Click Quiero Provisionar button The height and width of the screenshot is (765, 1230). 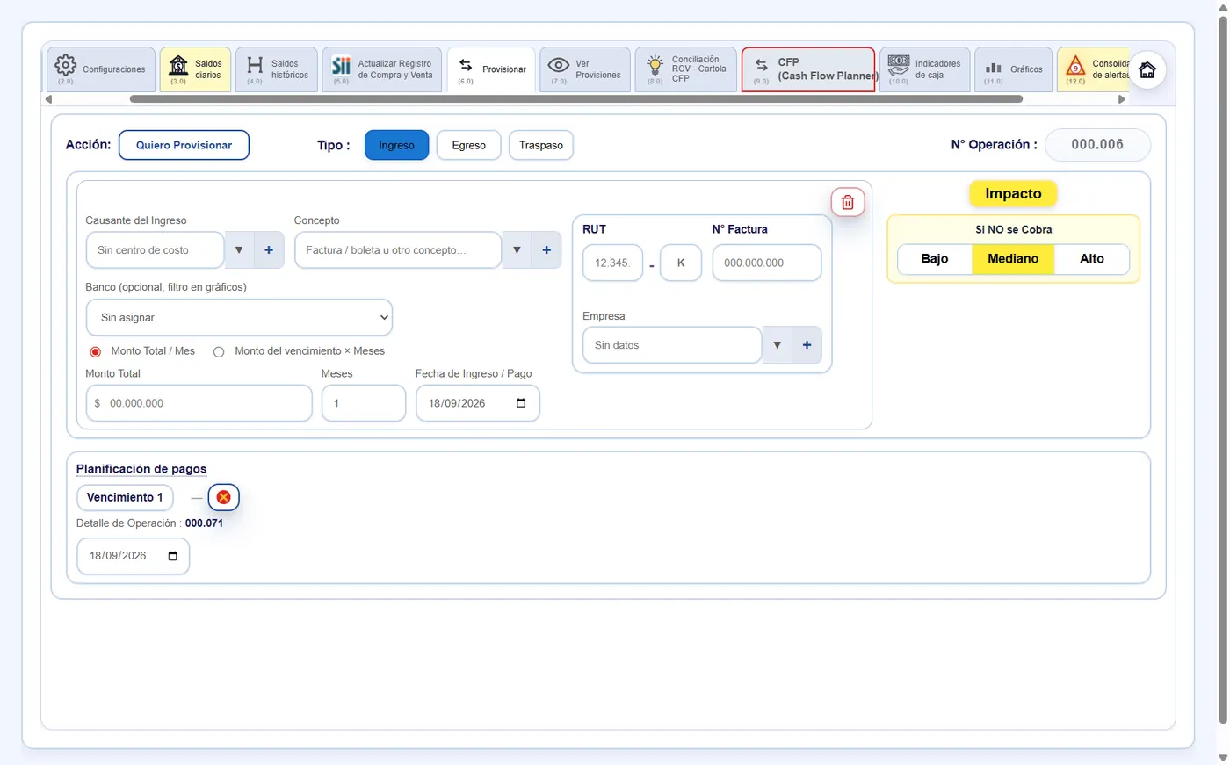pyautogui.click(x=184, y=145)
